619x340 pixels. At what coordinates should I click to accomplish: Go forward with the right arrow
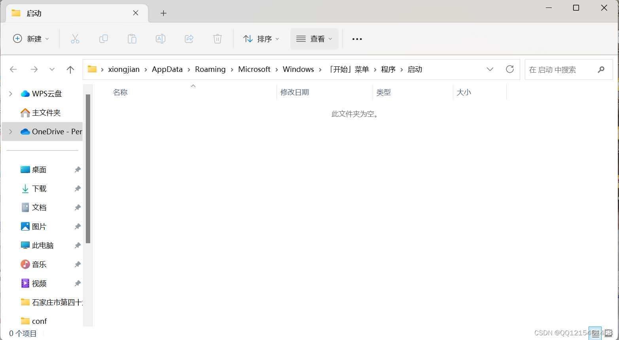[34, 70]
